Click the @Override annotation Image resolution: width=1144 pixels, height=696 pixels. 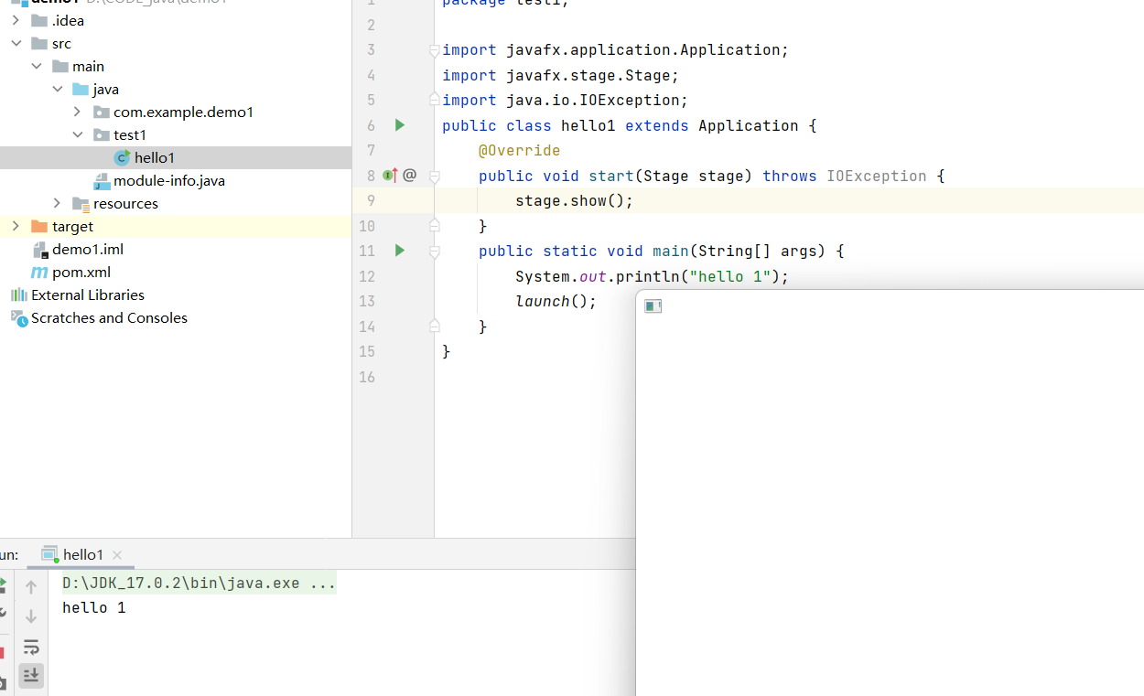pyautogui.click(x=519, y=150)
